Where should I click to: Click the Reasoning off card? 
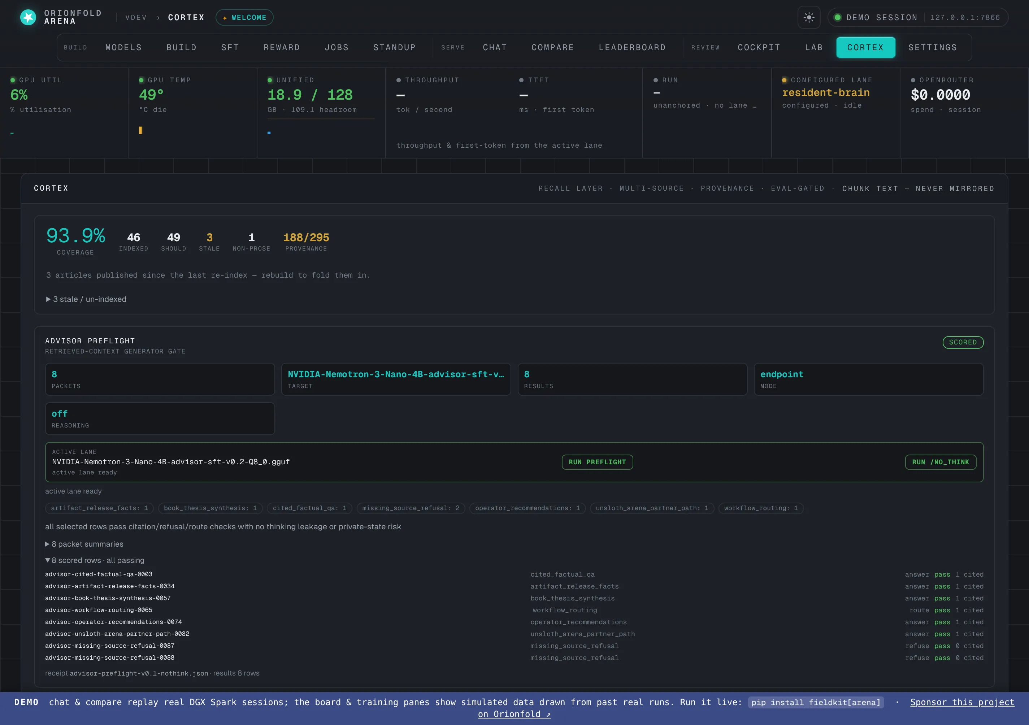click(160, 418)
